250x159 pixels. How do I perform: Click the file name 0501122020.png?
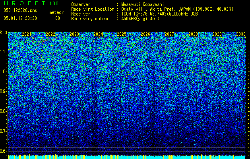(20, 10)
